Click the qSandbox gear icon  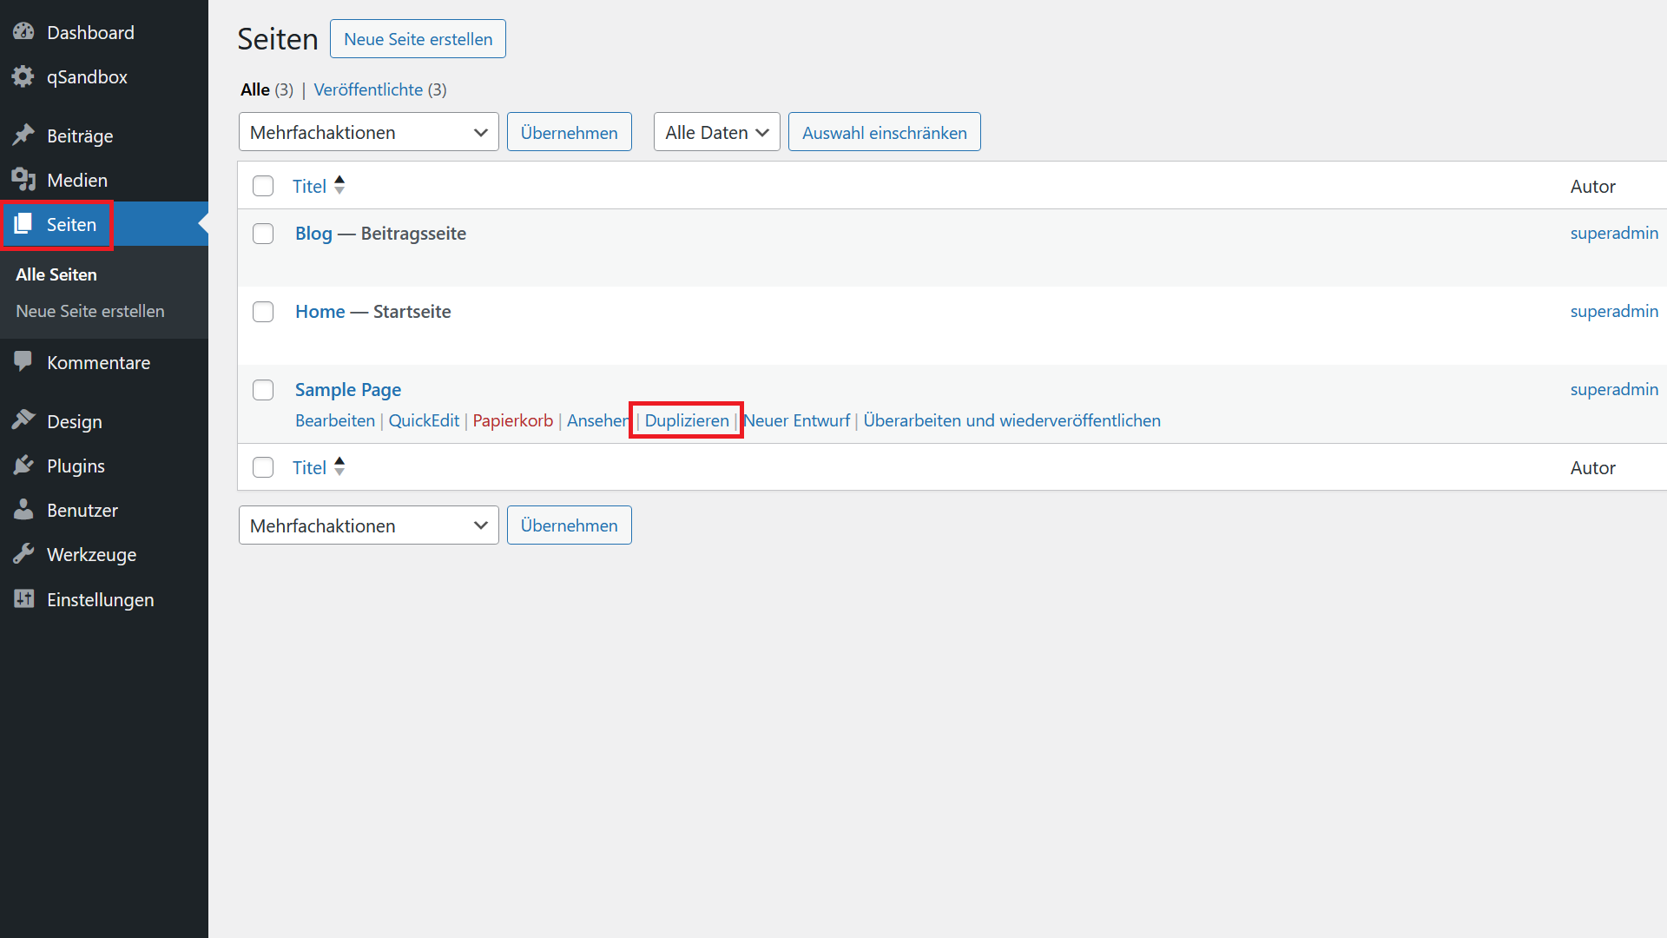click(x=23, y=76)
